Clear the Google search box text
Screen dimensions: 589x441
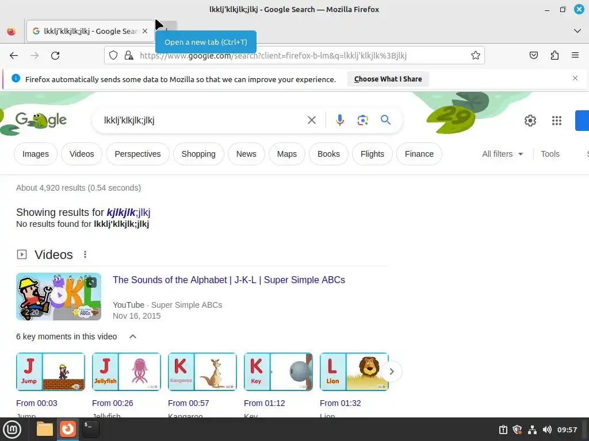[x=312, y=120]
